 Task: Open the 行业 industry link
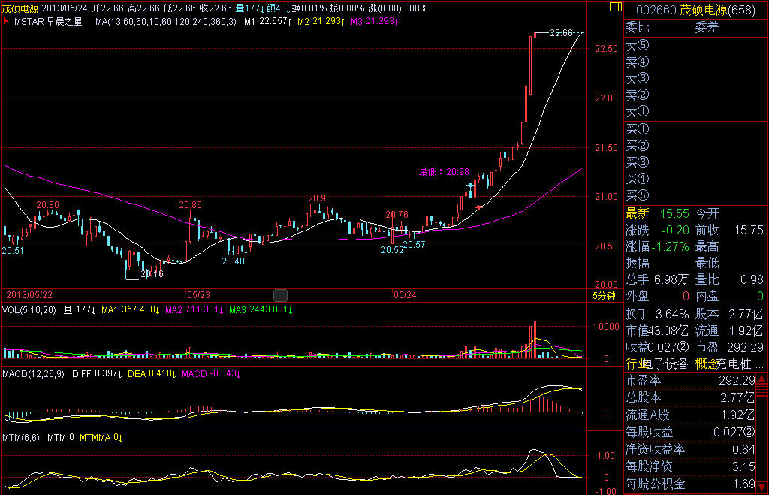(635, 364)
